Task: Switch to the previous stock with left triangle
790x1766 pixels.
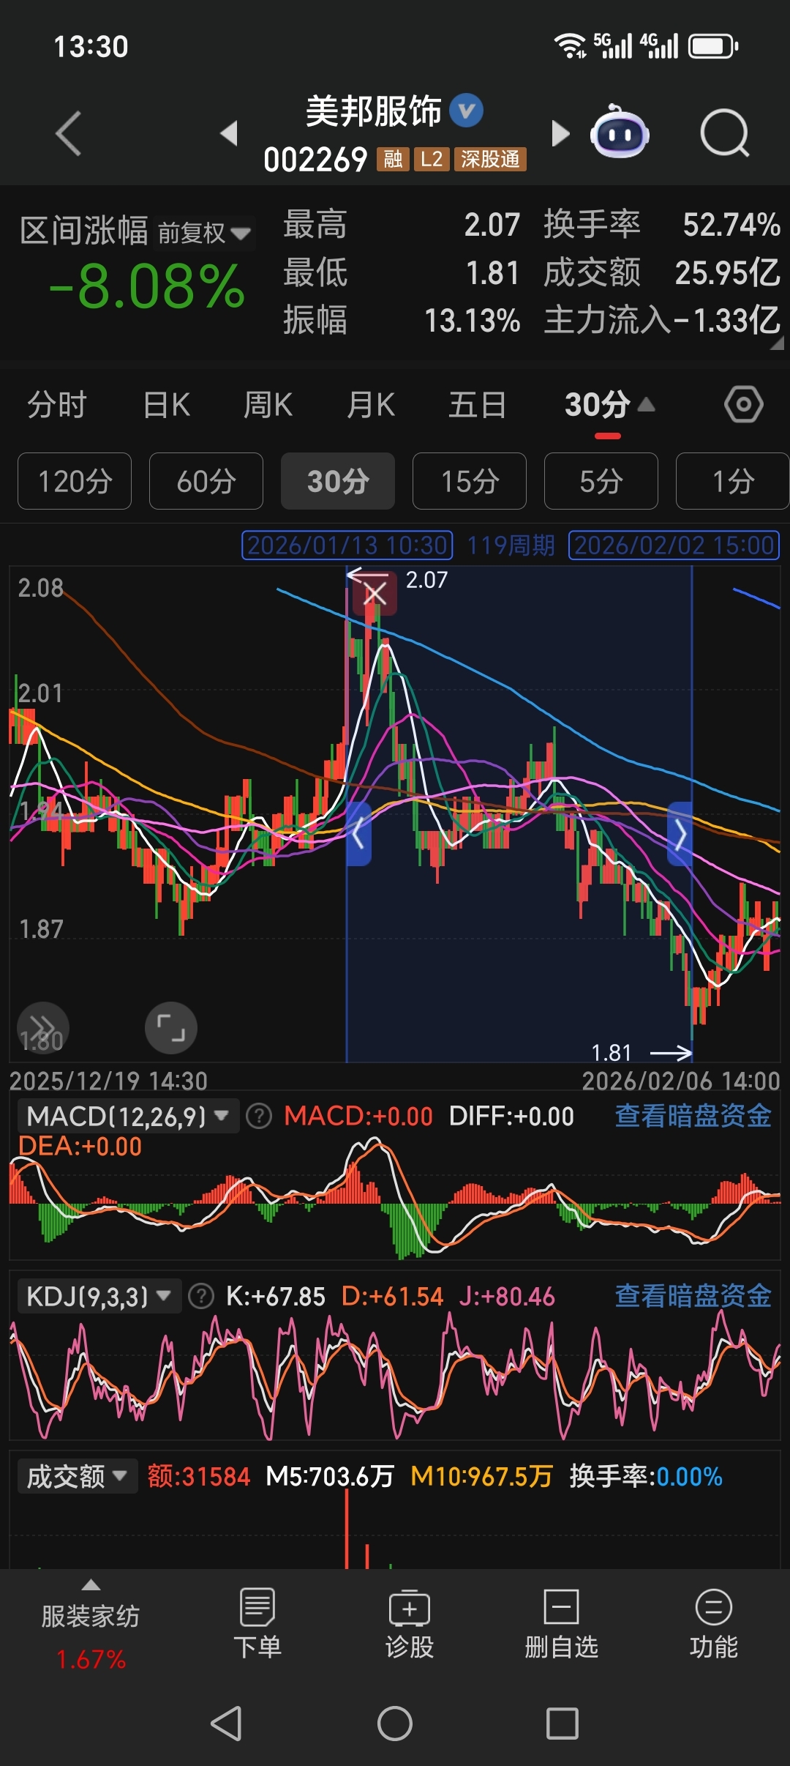Action: click(x=230, y=133)
